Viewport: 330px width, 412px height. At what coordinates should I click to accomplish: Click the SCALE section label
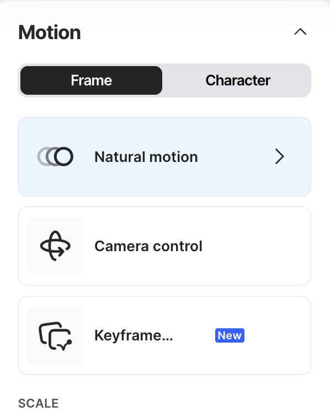click(39, 403)
